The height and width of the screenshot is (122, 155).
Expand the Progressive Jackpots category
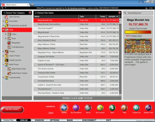pos(3,25)
